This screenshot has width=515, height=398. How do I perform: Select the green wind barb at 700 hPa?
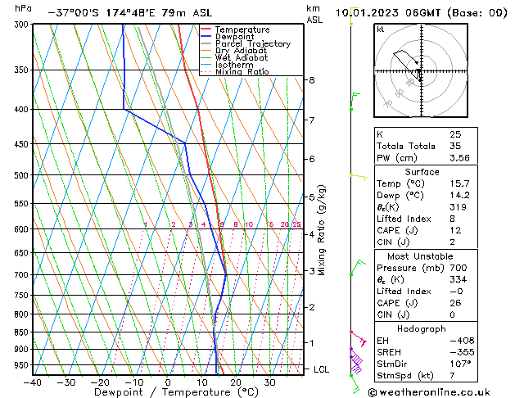358,268
